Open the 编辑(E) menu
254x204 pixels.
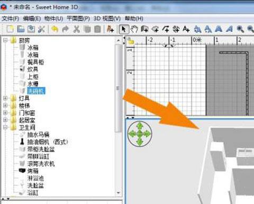(x=32, y=19)
